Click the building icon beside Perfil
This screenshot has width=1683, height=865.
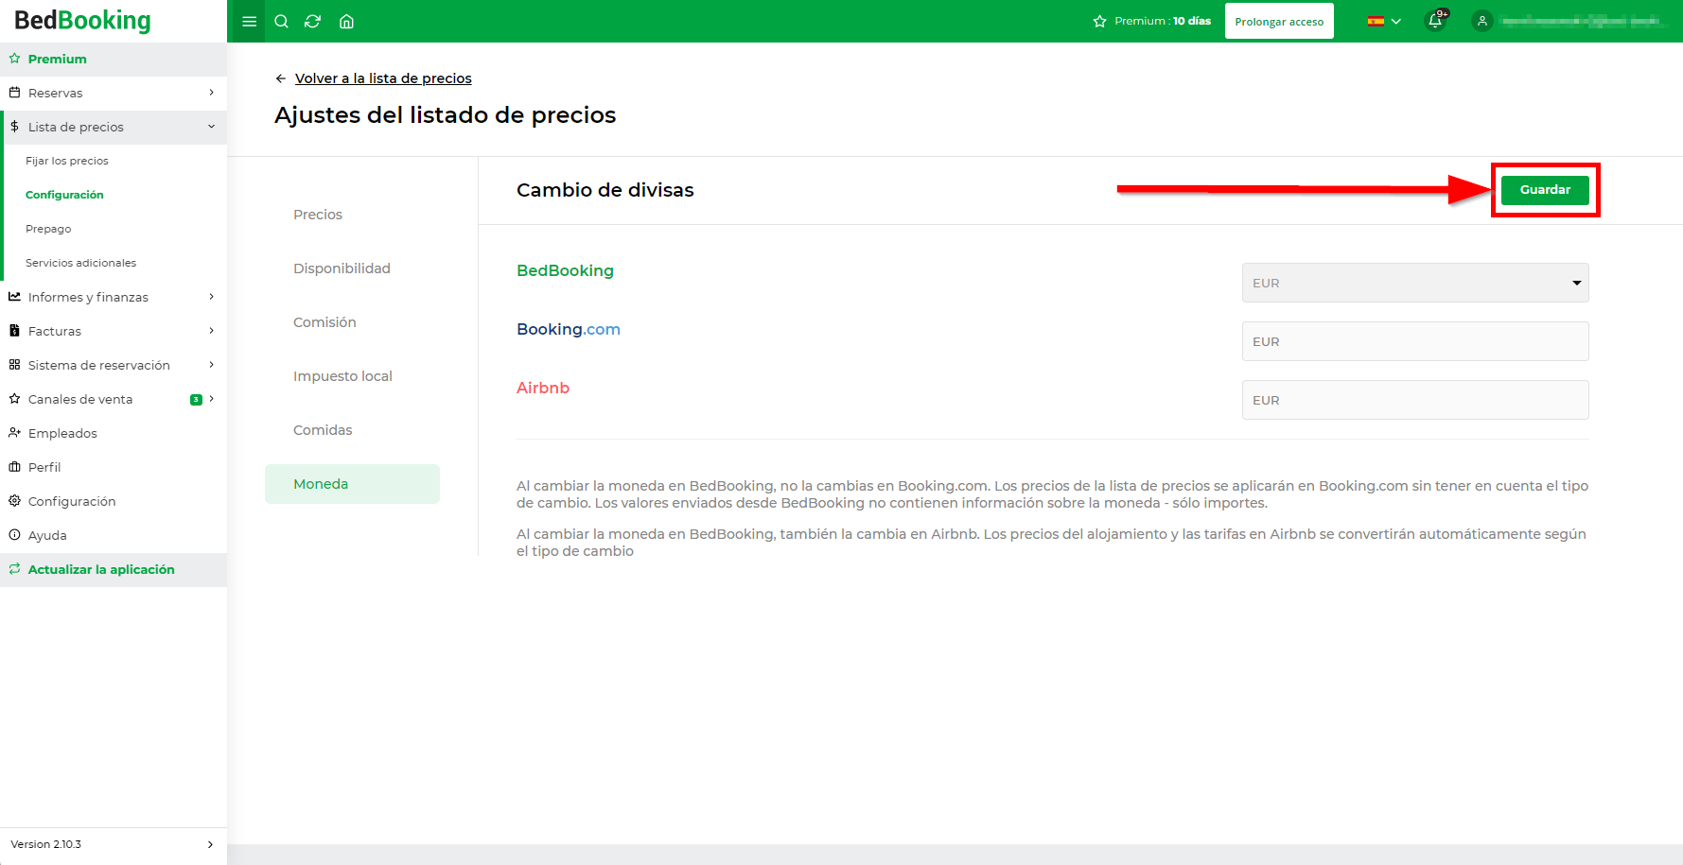14,467
